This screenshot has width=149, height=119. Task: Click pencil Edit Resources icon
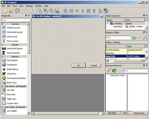[x=108, y=71]
